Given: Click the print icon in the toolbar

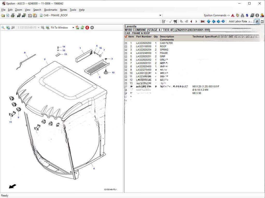Looking at the screenshot, I should click(x=13, y=15).
